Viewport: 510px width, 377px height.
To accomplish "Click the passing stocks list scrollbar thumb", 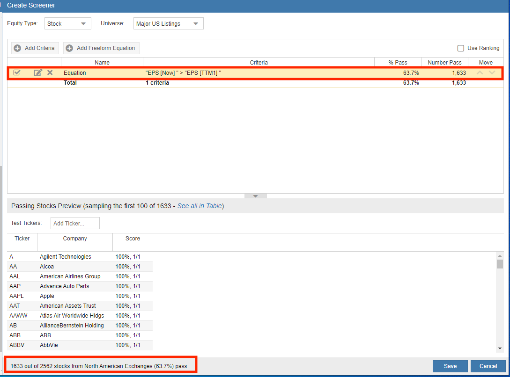I will tap(500, 264).
